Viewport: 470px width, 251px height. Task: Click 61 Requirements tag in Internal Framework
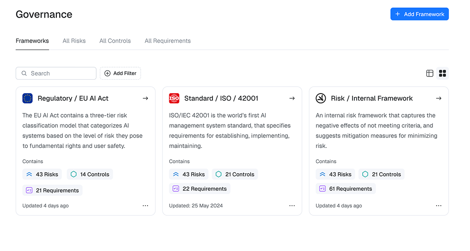[x=346, y=189]
